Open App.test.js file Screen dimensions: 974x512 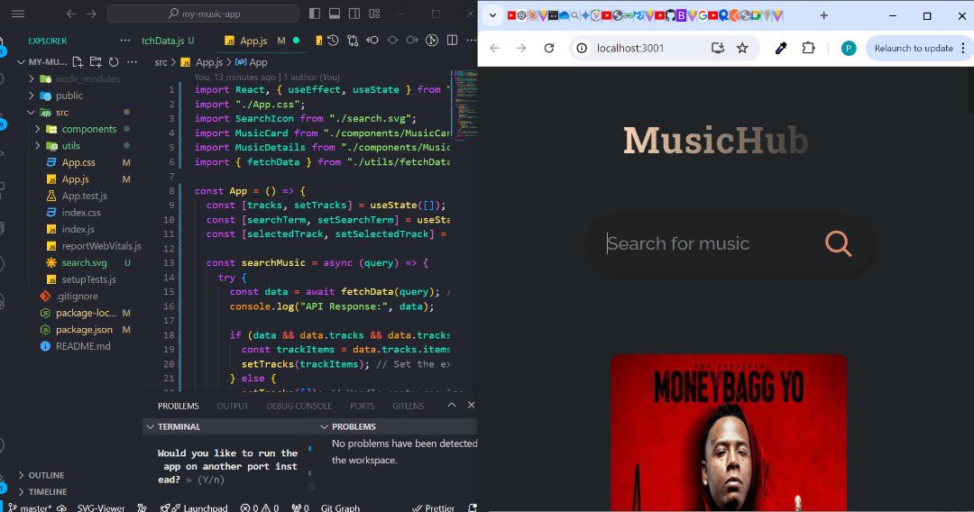[85, 197]
